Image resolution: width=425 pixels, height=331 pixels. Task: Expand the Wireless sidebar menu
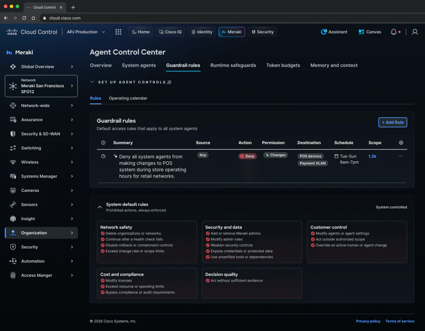click(42, 162)
